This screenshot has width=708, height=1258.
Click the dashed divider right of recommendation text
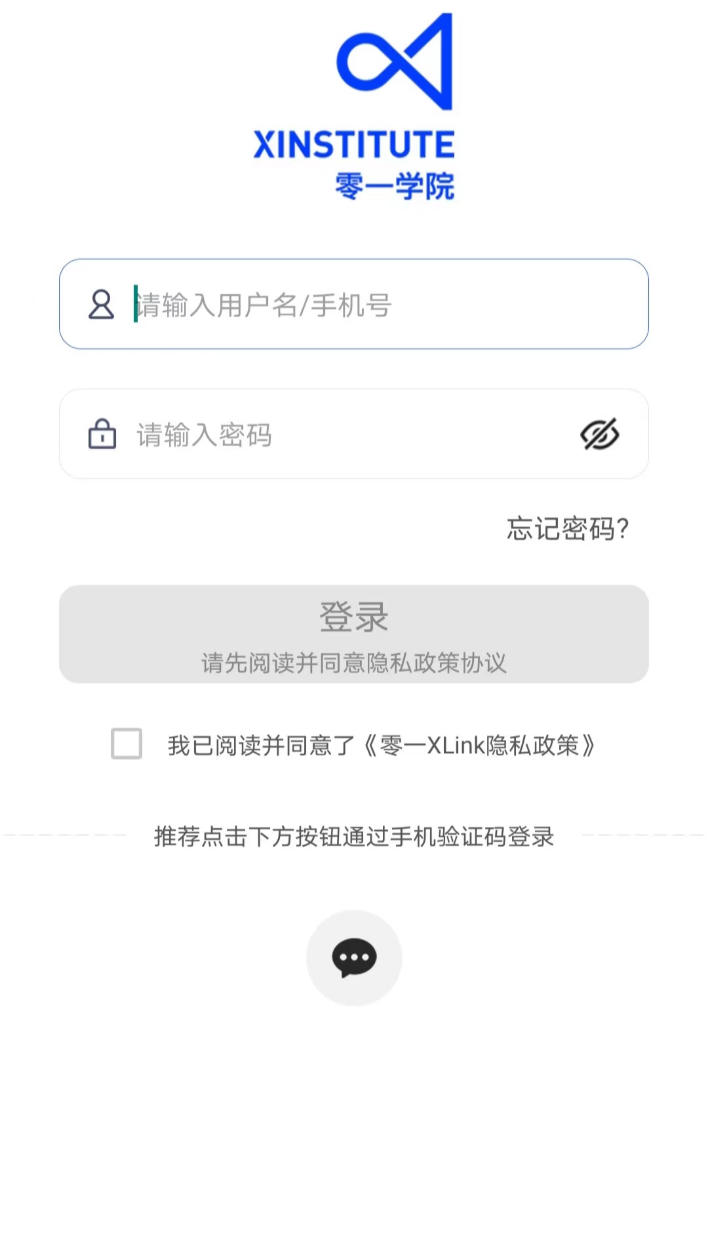[x=642, y=835]
